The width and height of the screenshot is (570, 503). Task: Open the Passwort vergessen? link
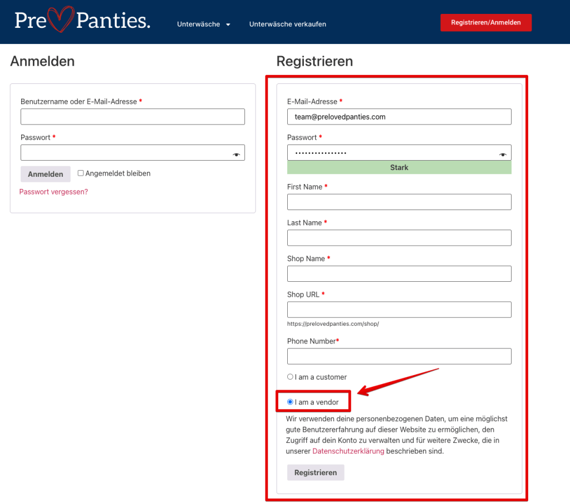[x=53, y=192]
